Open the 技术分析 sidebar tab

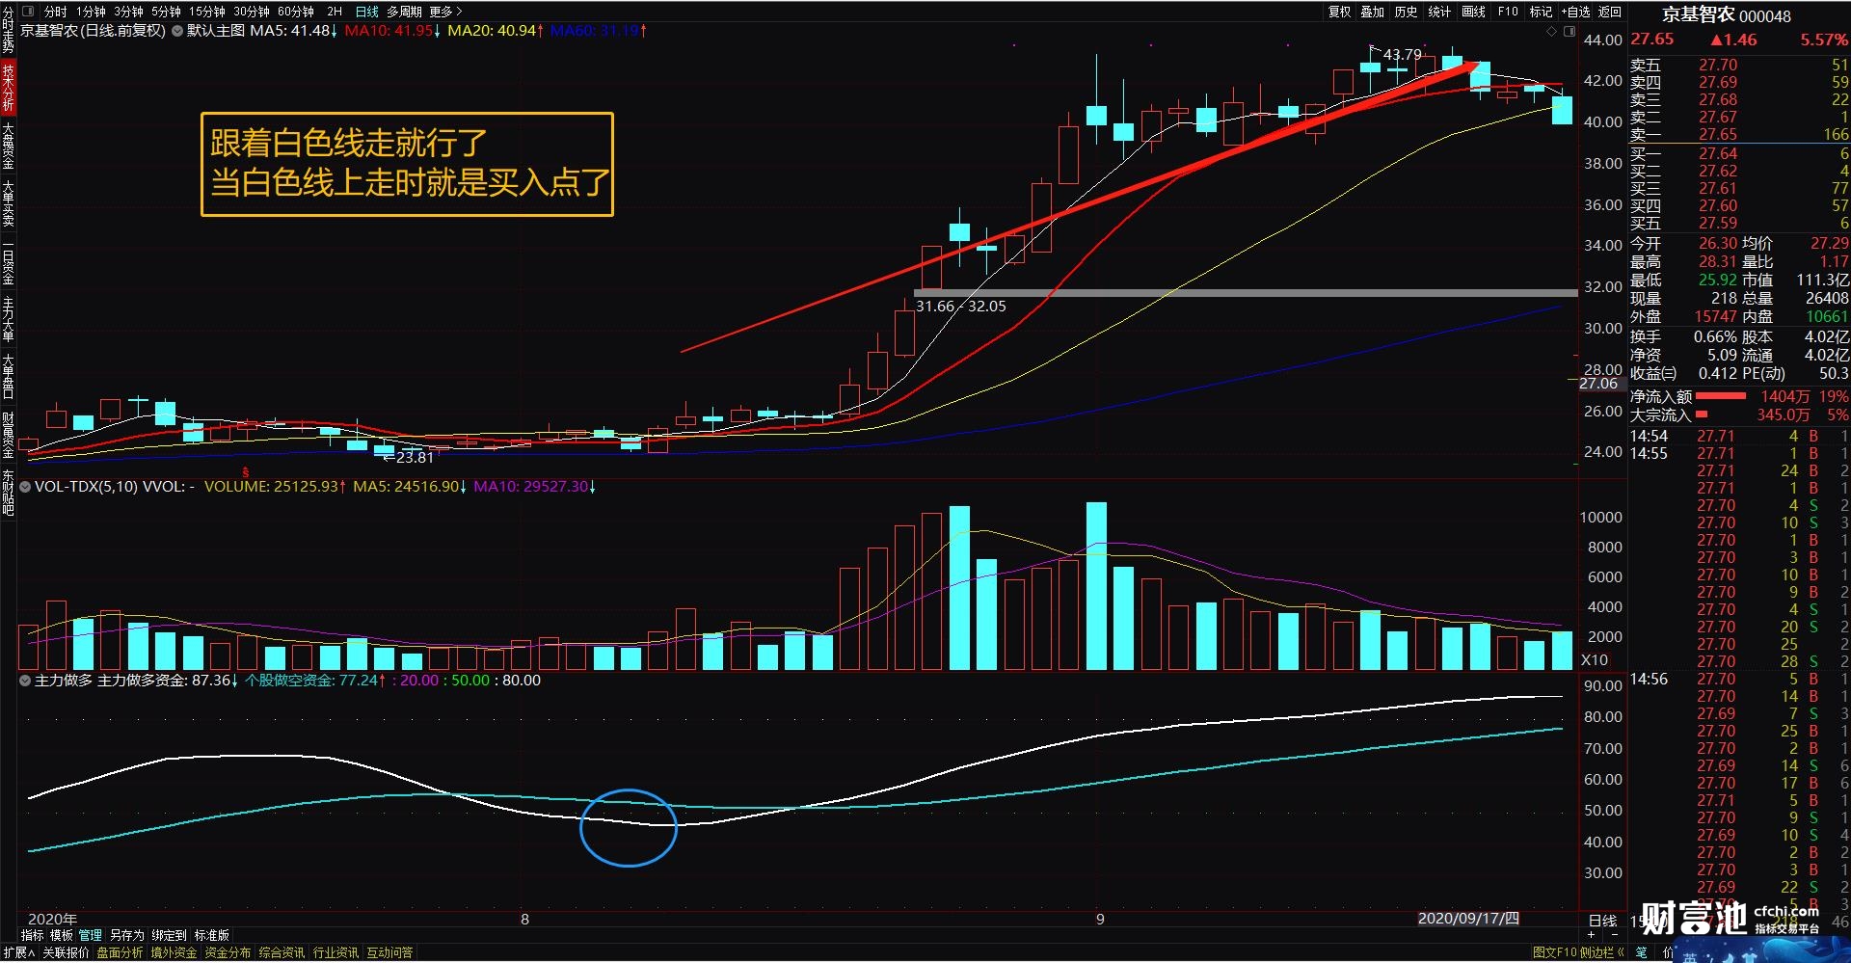pos(8,88)
